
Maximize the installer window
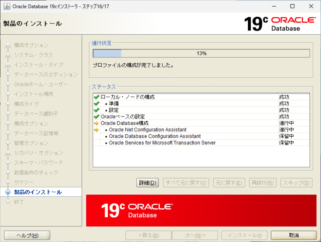point(293,6)
